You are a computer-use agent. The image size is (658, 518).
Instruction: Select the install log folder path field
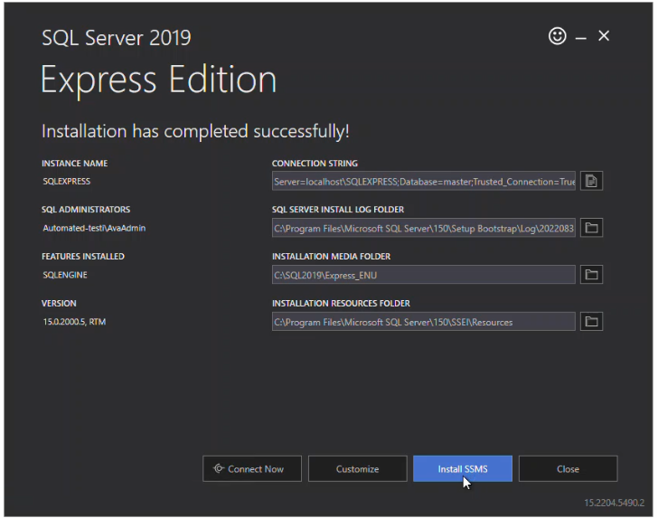423,228
